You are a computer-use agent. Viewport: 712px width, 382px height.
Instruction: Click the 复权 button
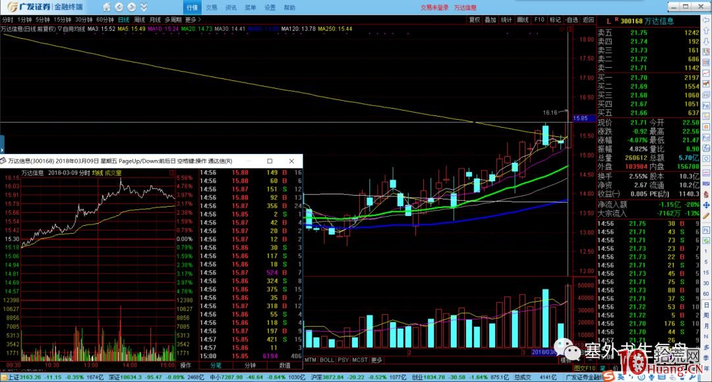475,20
